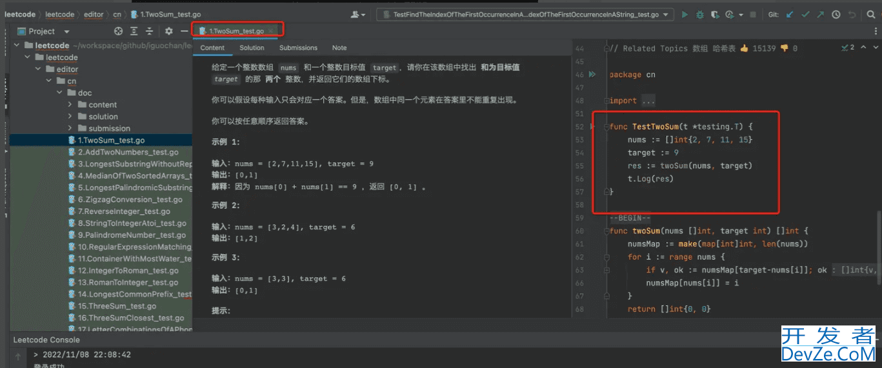This screenshot has width=882, height=368.
Task: Click the 'return []int{0, 0}' code line
Action: click(x=669, y=309)
